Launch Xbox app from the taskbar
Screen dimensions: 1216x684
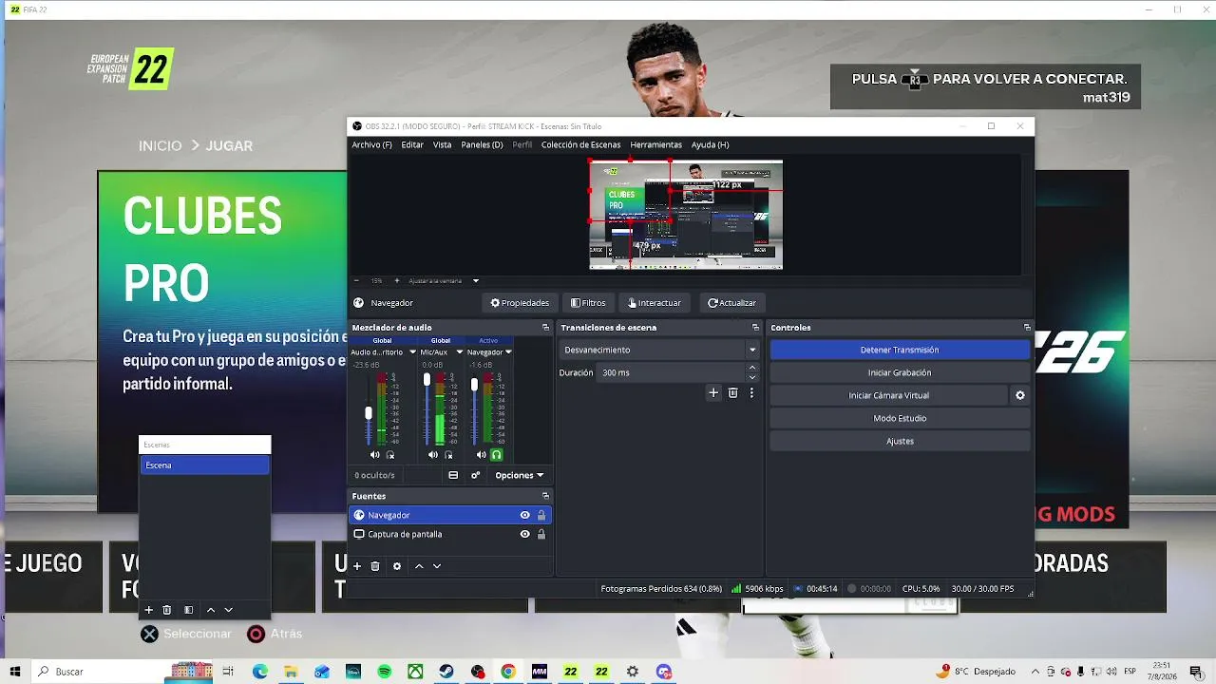(415, 672)
